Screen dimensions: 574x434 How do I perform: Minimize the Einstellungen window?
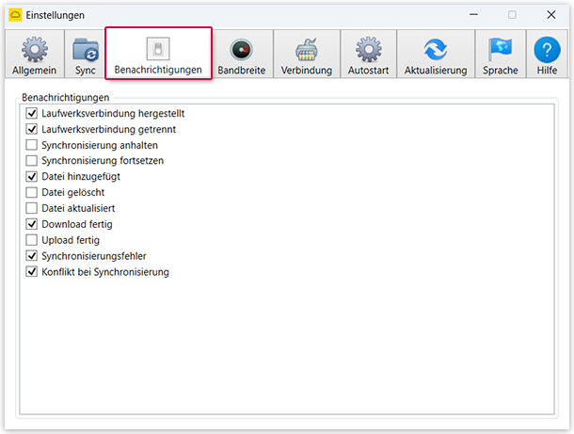click(473, 15)
